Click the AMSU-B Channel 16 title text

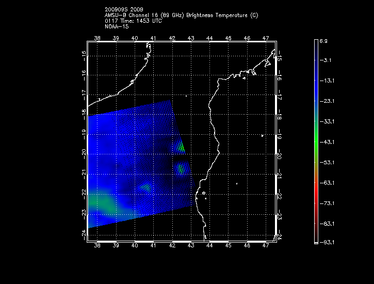click(181, 15)
